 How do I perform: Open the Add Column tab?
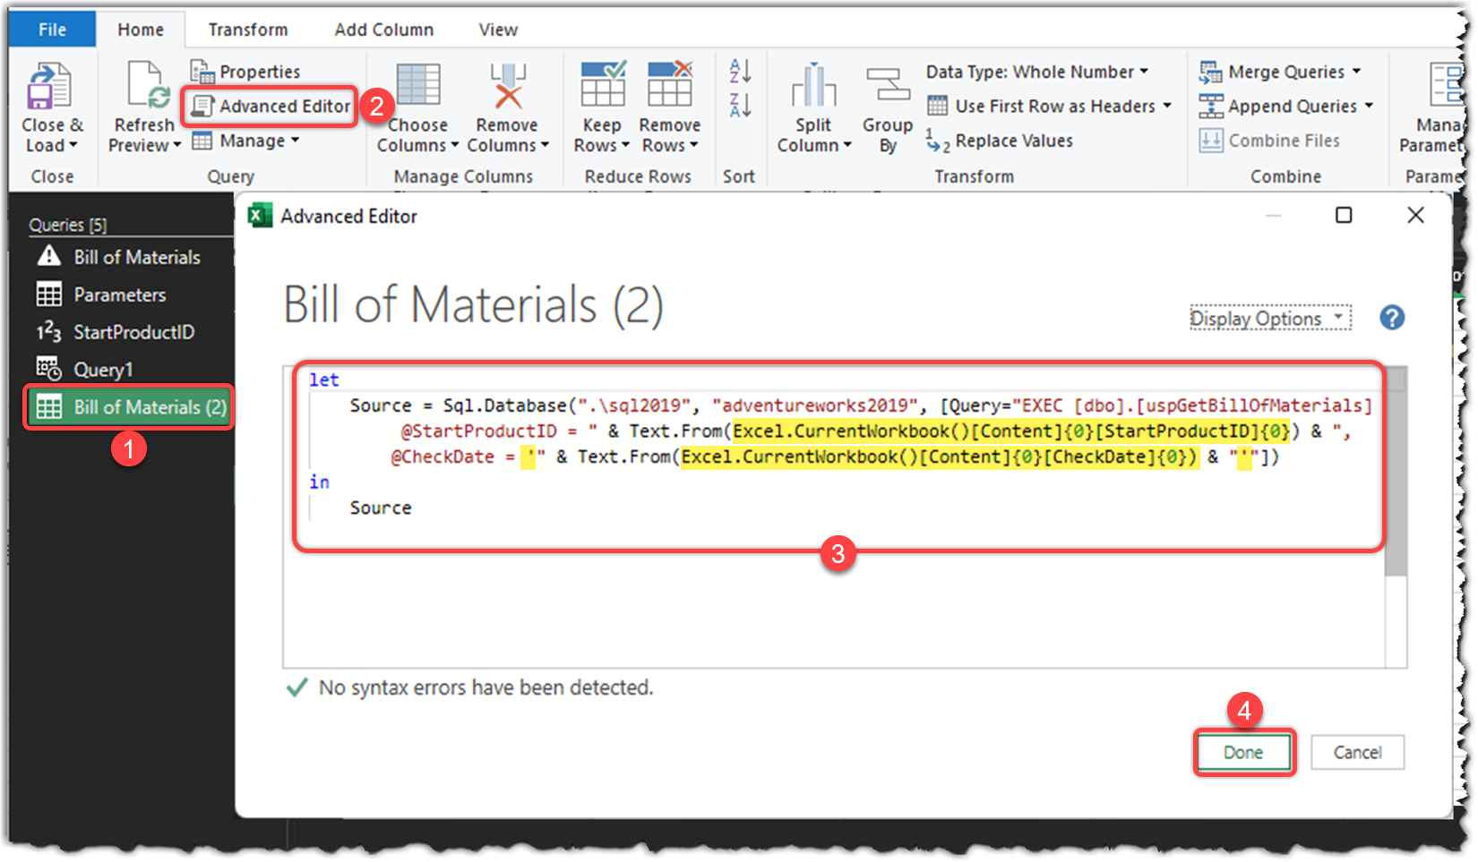coord(383,30)
